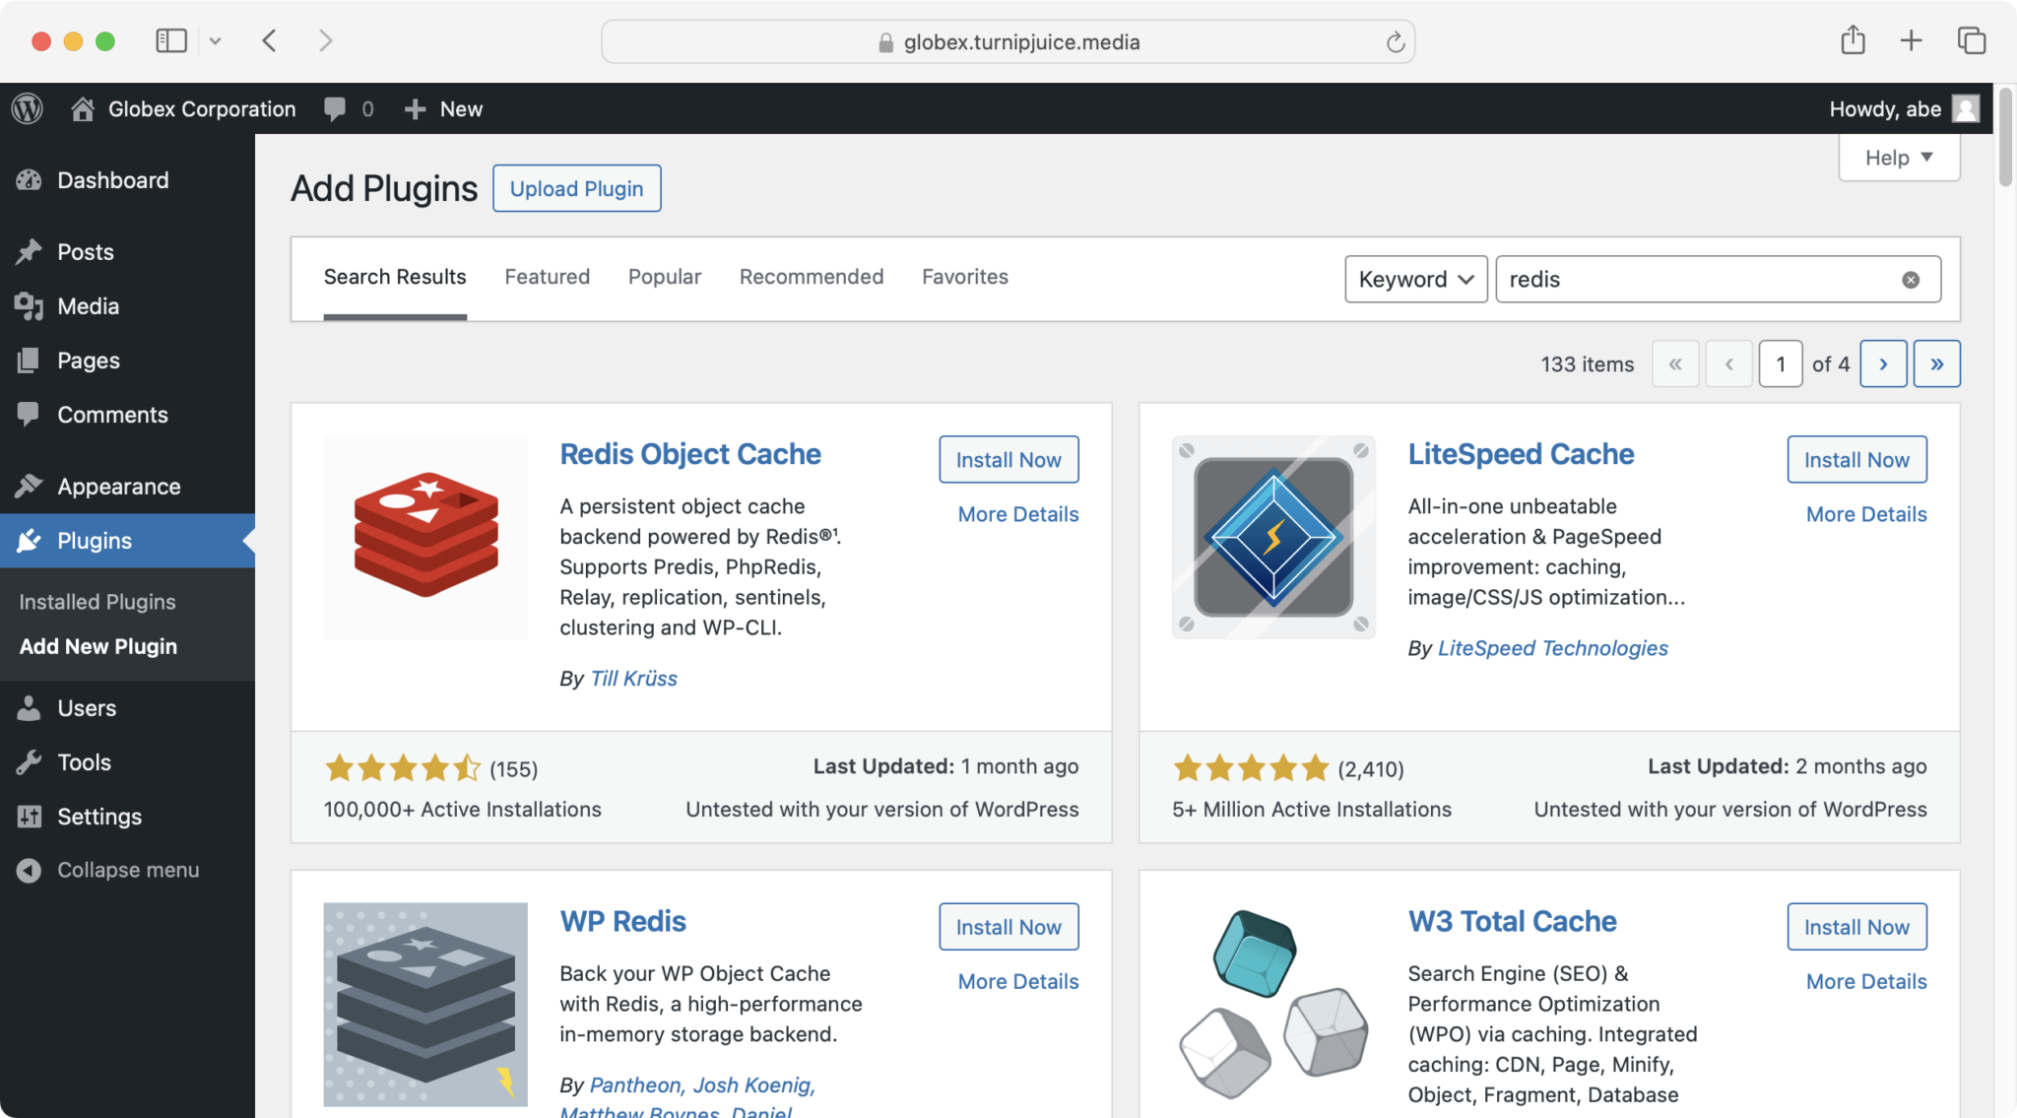View Comments using the speech bubble icon
This screenshot has height=1118, width=2017.
click(x=29, y=414)
